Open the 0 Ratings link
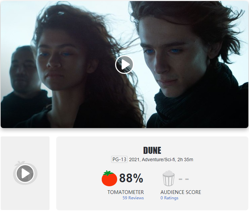This screenshot has width=249, height=211. 169,198
